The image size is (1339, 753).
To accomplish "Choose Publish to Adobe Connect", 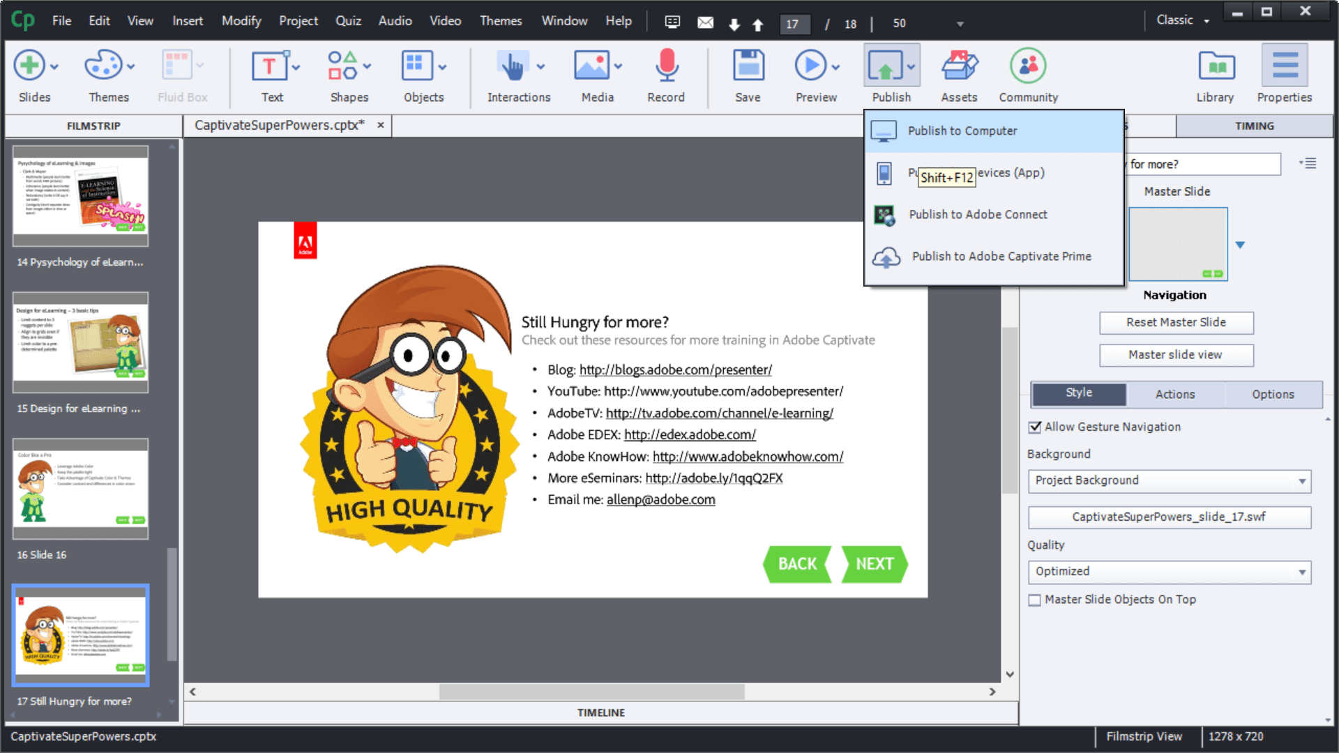I will [x=976, y=215].
